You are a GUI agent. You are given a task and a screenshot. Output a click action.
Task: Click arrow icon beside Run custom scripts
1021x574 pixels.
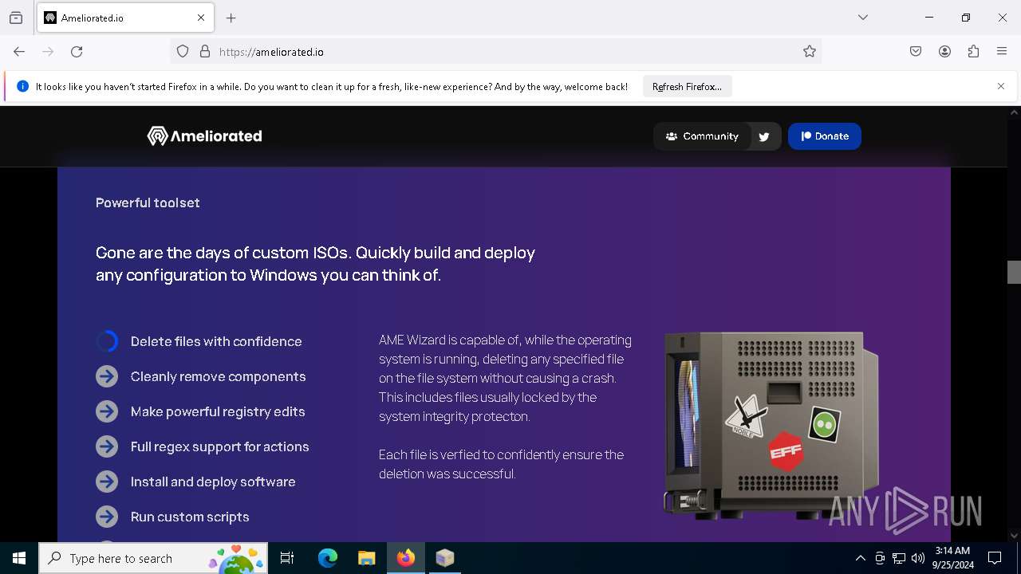(107, 517)
